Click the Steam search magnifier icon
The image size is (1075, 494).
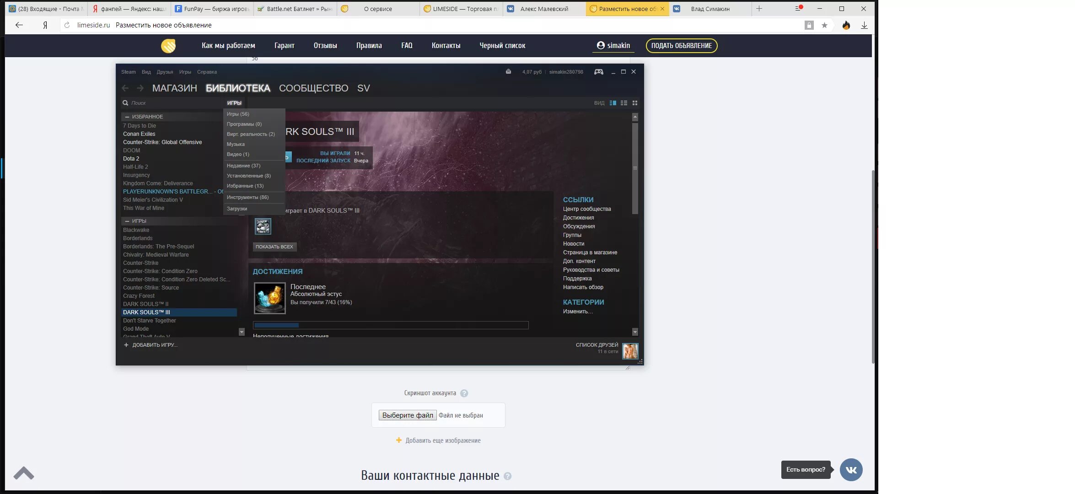[125, 103]
